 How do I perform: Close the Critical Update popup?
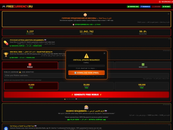(x=104, y=53)
